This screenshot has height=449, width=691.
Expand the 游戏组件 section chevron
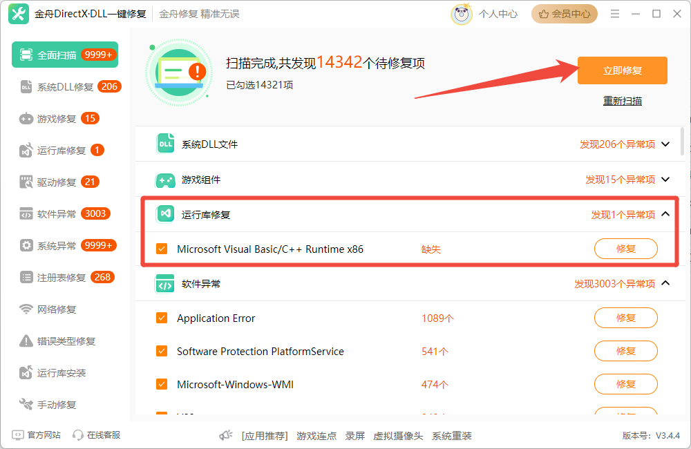(x=665, y=180)
